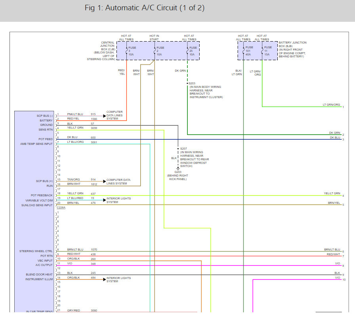
Task: Click 'DK GRN' at right-edge terminal 2
Action: pyautogui.click(x=335, y=133)
